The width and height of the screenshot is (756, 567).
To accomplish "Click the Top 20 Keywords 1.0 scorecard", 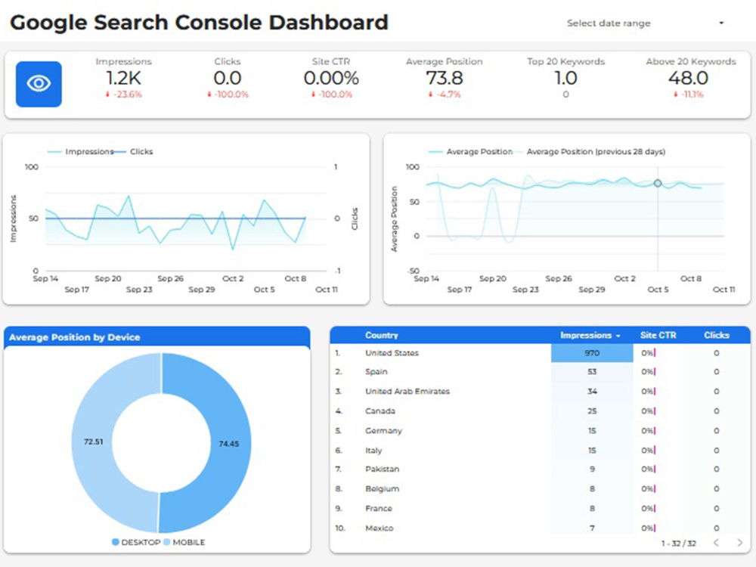I will point(565,78).
